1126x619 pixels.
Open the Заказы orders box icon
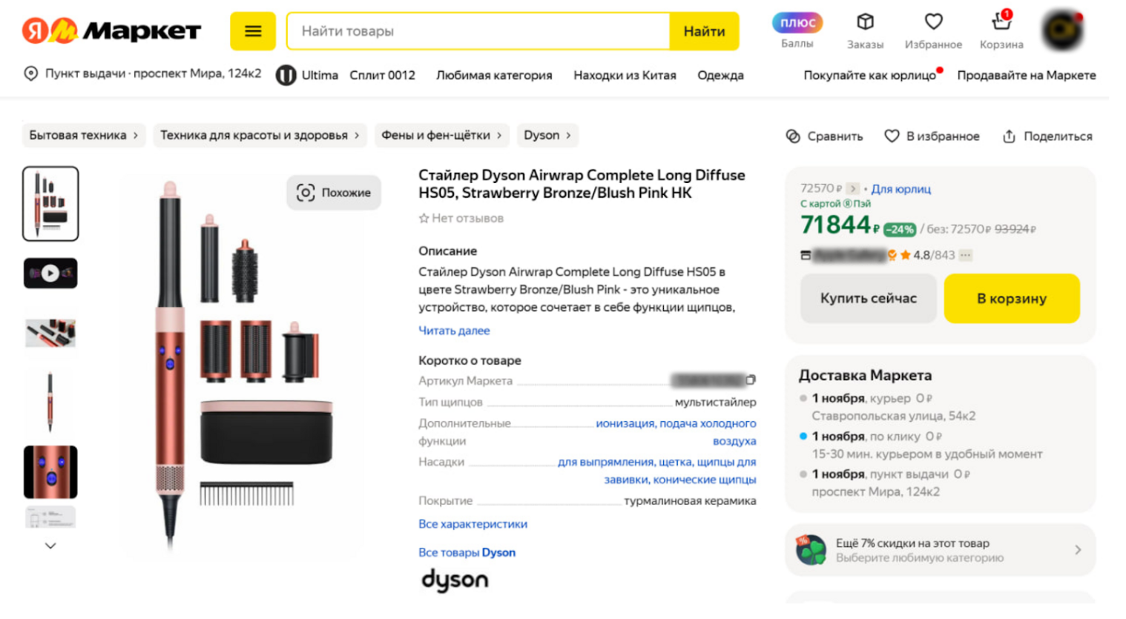pos(865,22)
